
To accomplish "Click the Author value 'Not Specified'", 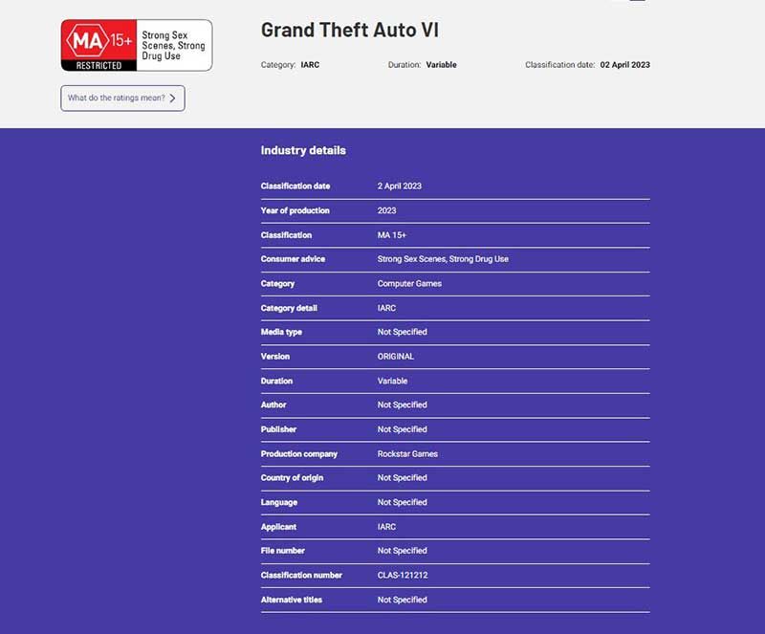I will pos(402,404).
